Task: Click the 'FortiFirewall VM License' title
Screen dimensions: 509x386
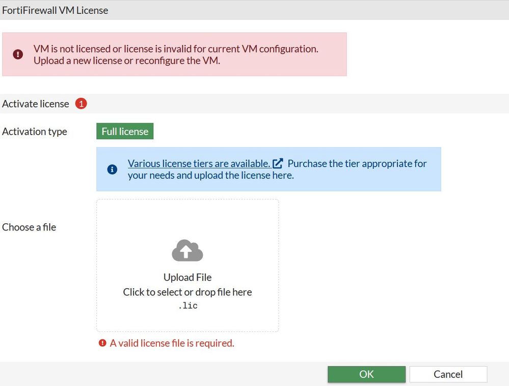Action: coord(55,10)
